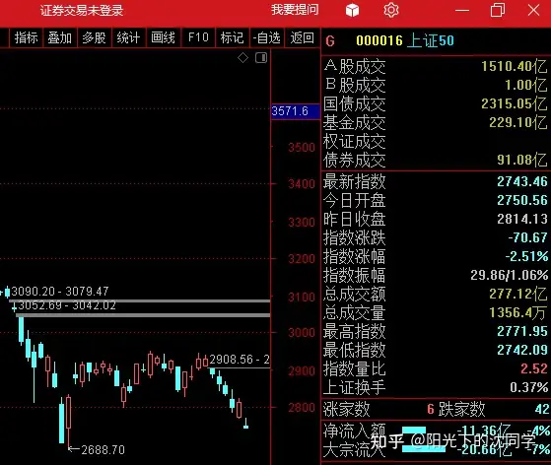This screenshot has width=551, height=465.
Task: Click the diamond icon above chart
Action: coord(242,57)
